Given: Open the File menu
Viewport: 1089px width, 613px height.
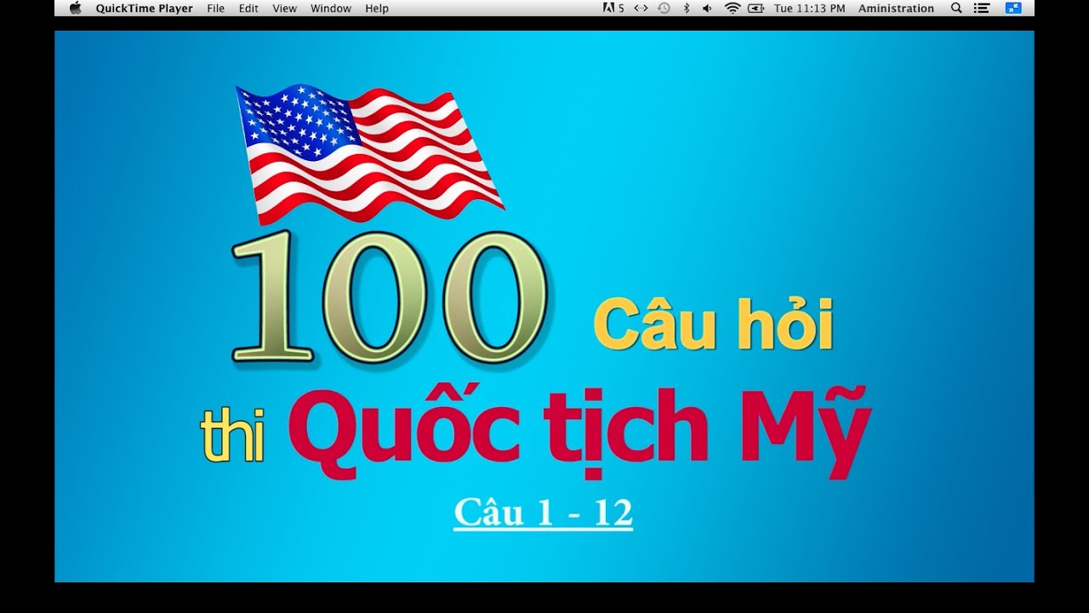Looking at the screenshot, I should pos(216,9).
